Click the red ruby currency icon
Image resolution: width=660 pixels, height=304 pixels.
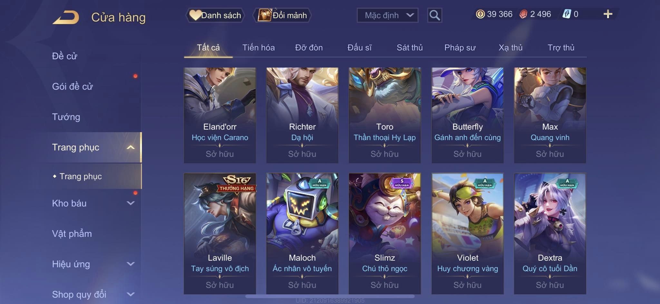(x=523, y=14)
